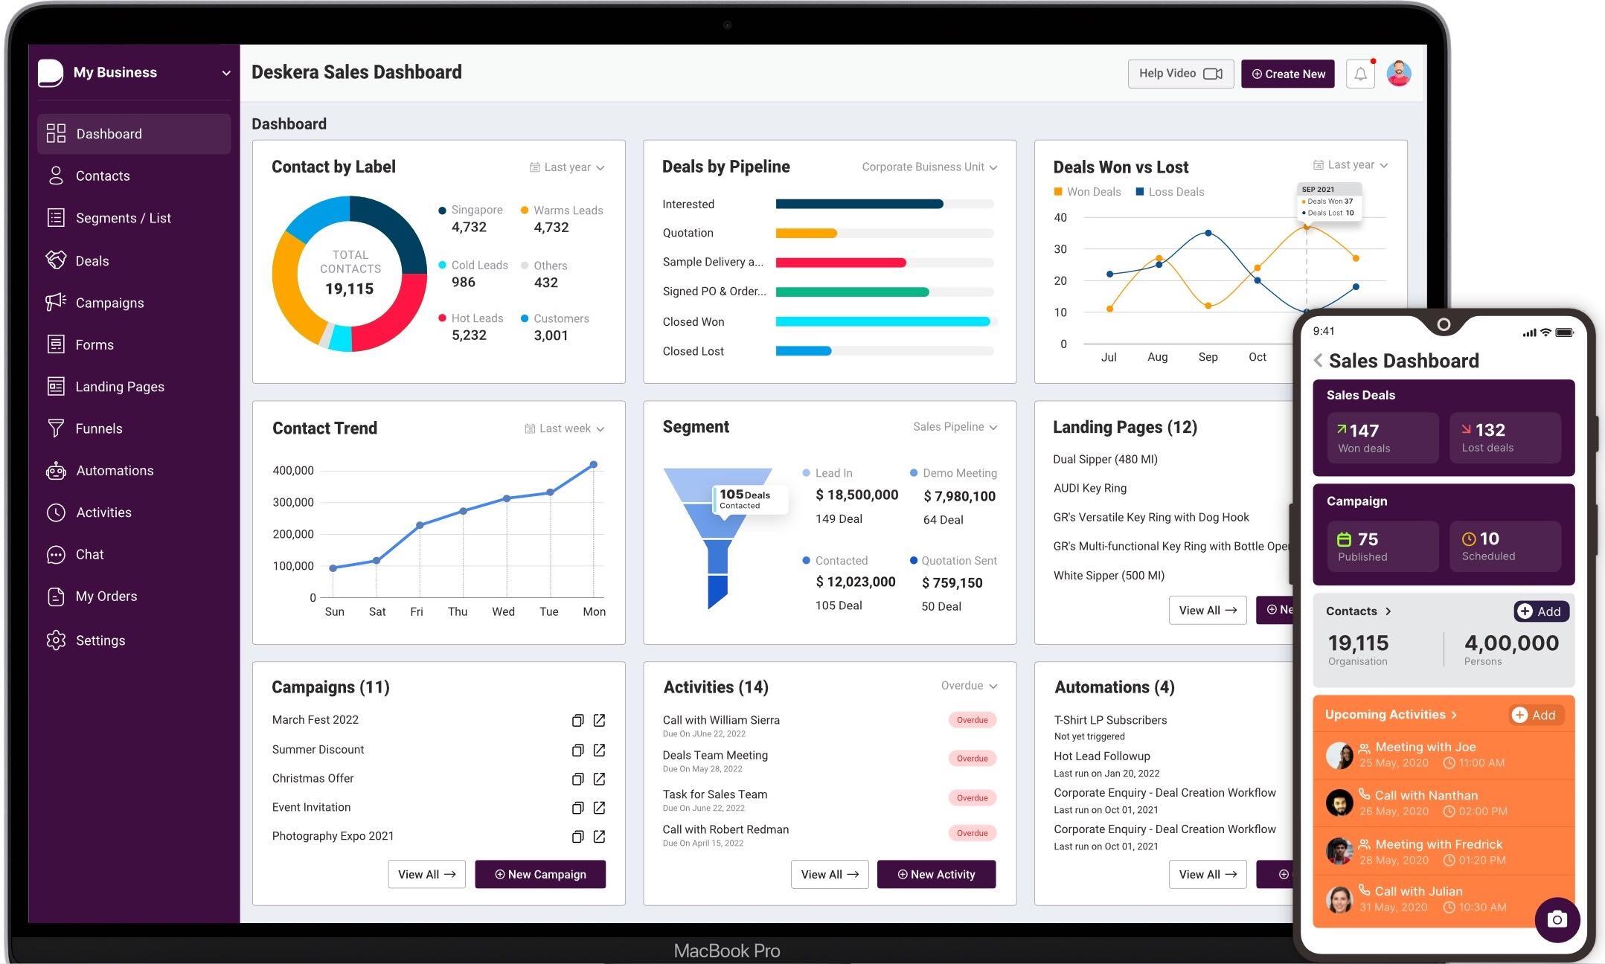This screenshot has width=1605, height=964.
Task: Toggle Overdue filter on Activities panel
Action: tap(967, 687)
